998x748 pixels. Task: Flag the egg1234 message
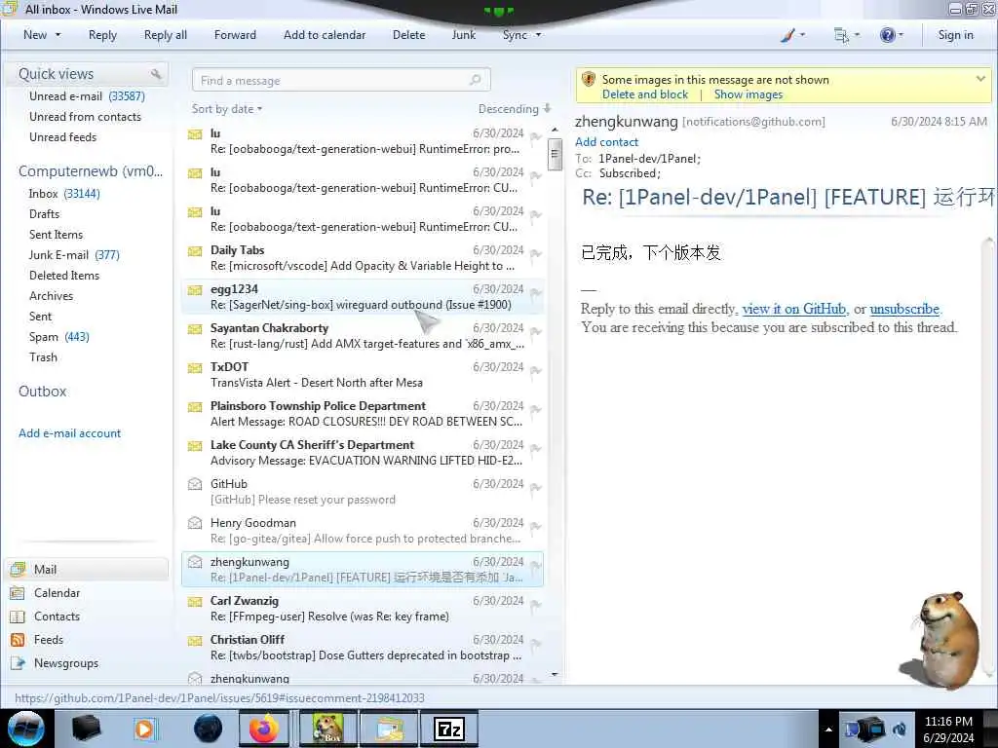(x=536, y=292)
